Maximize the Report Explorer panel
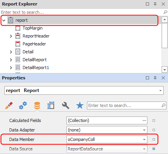This screenshot has width=168, height=154. point(147,4)
